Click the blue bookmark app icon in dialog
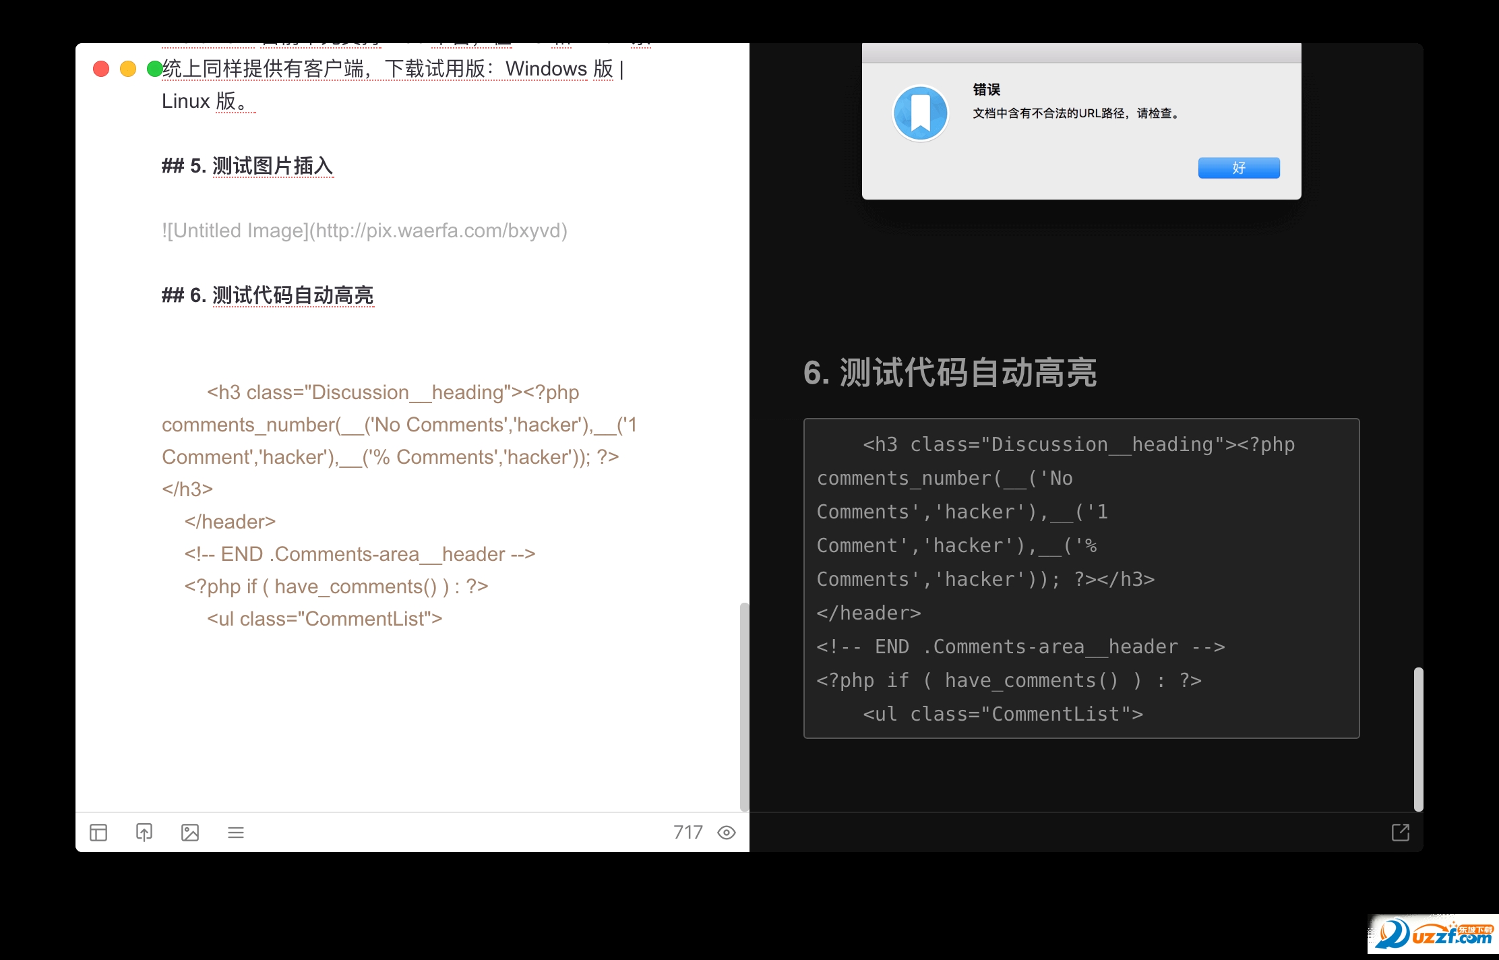The height and width of the screenshot is (960, 1499). tap(920, 113)
